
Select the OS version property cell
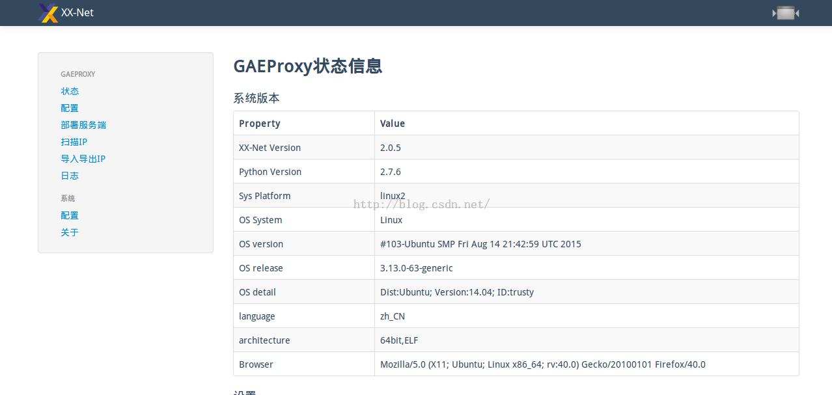click(x=304, y=244)
